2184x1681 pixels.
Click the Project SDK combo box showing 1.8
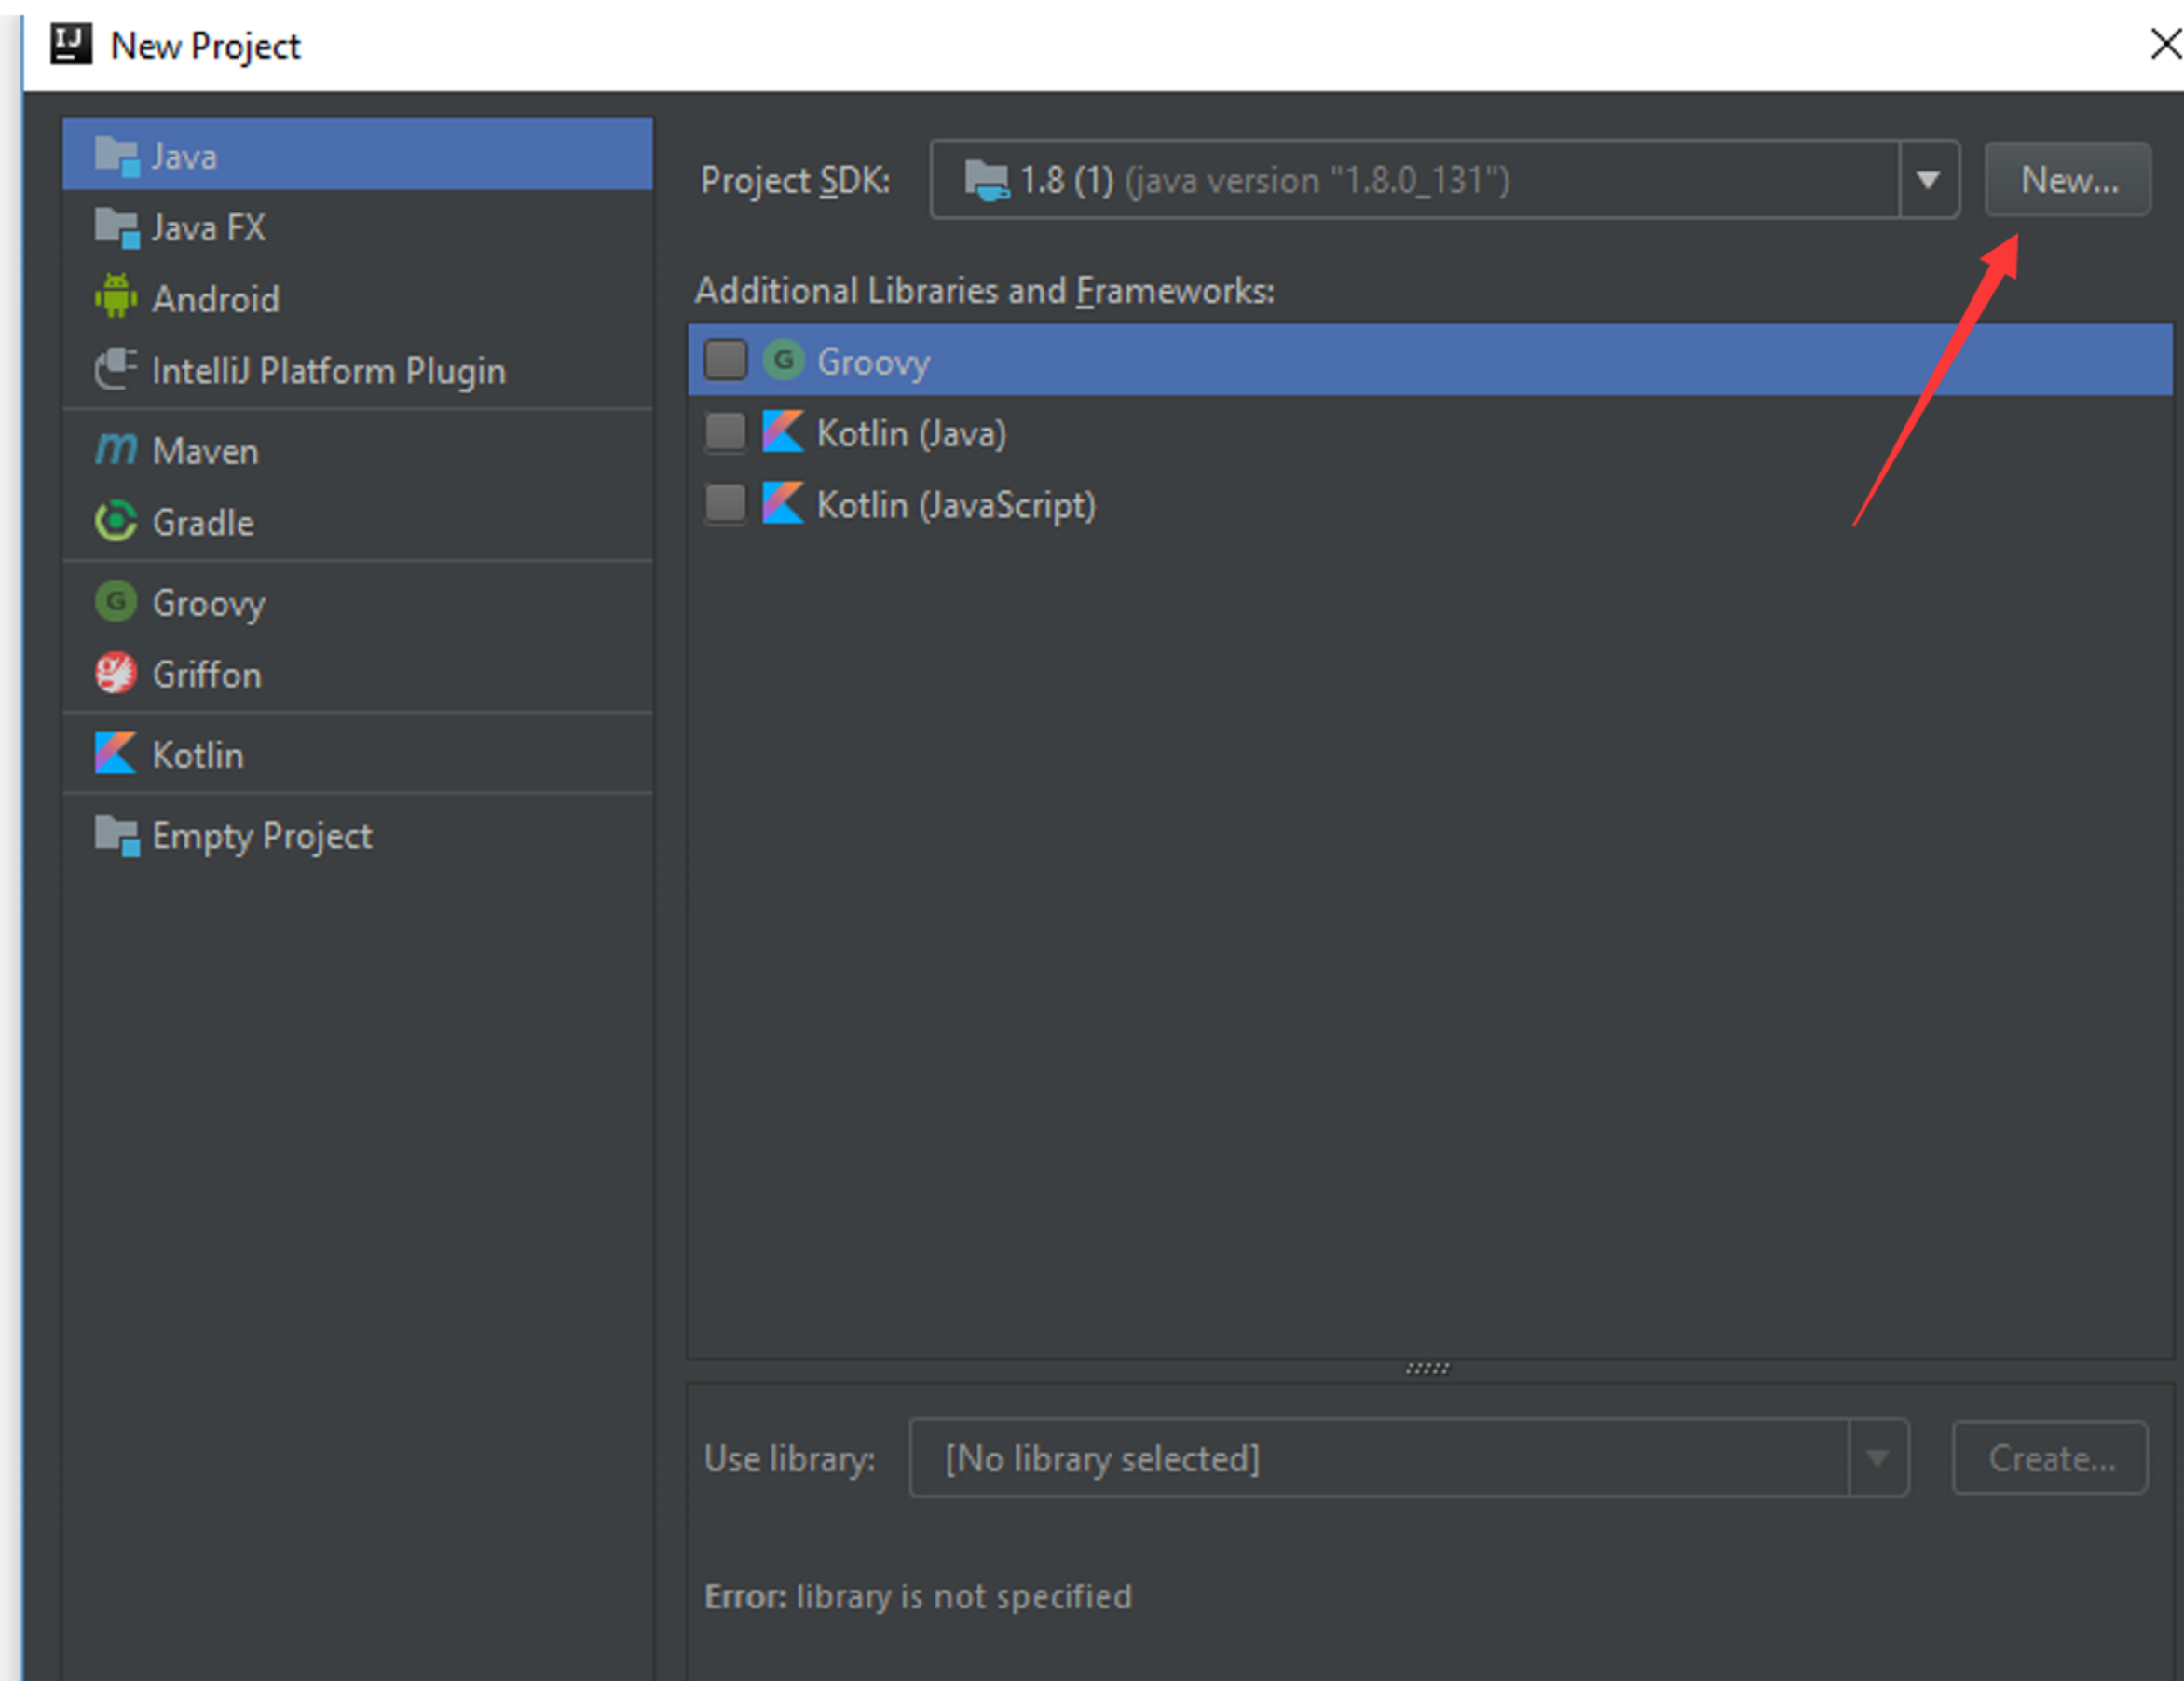[1445, 180]
